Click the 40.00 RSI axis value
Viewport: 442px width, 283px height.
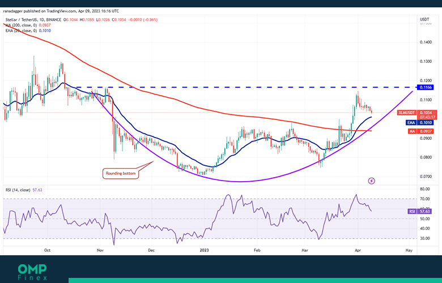pyautogui.click(x=425, y=228)
